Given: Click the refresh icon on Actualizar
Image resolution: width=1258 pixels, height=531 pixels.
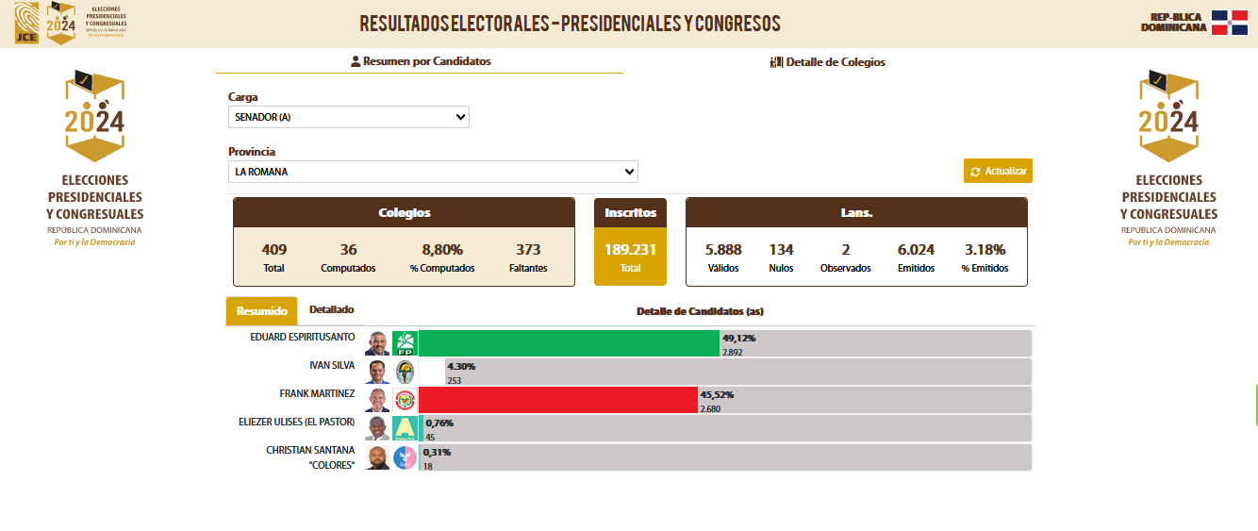Looking at the screenshot, I should 975,172.
